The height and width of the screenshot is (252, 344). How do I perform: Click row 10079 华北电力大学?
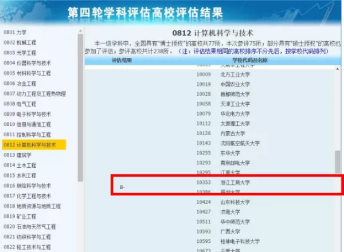point(223,114)
